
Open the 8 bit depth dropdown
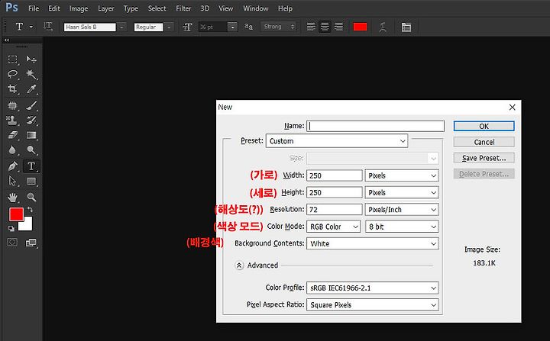coord(402,227)
